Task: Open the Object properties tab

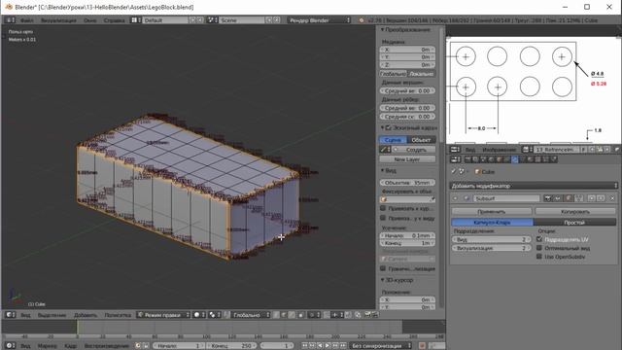Action: [x=499, y=159]
